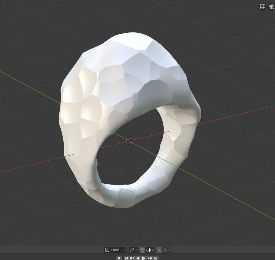Viewport: 275px width, 260px height.
Task: Toggle auto keying record button
Action: [119, 258]
